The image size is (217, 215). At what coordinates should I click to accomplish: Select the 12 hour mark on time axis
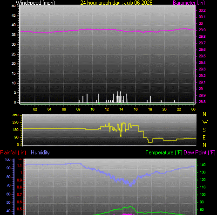tap(107, 109)
